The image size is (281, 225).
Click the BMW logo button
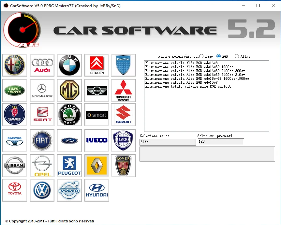pyautogui.click(x=69, y=65)
